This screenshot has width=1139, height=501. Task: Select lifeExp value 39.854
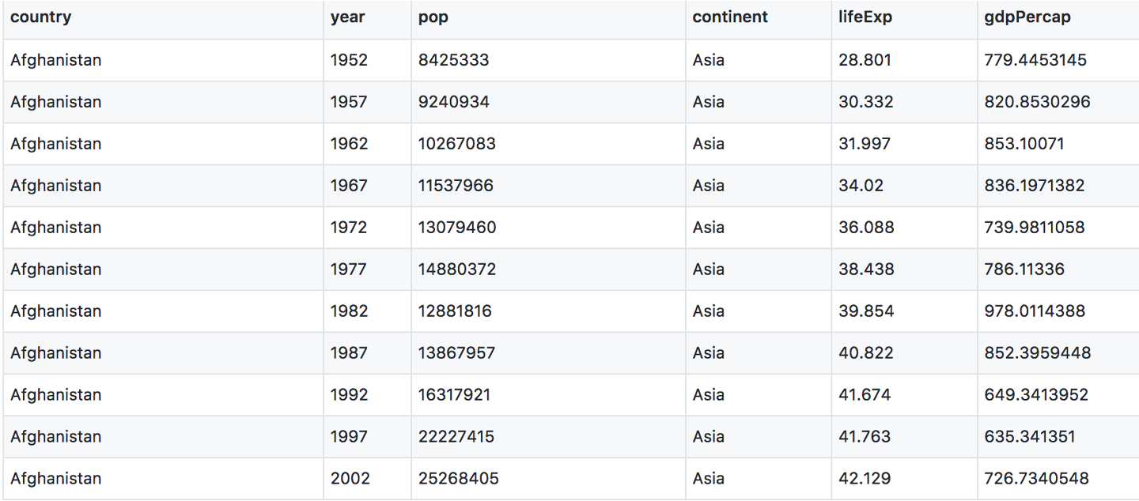(x=866, y=311)
